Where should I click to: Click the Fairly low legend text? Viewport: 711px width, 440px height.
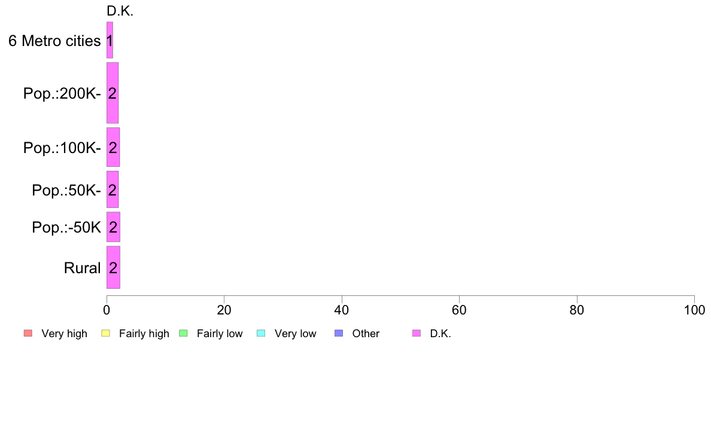coord(220,334)
